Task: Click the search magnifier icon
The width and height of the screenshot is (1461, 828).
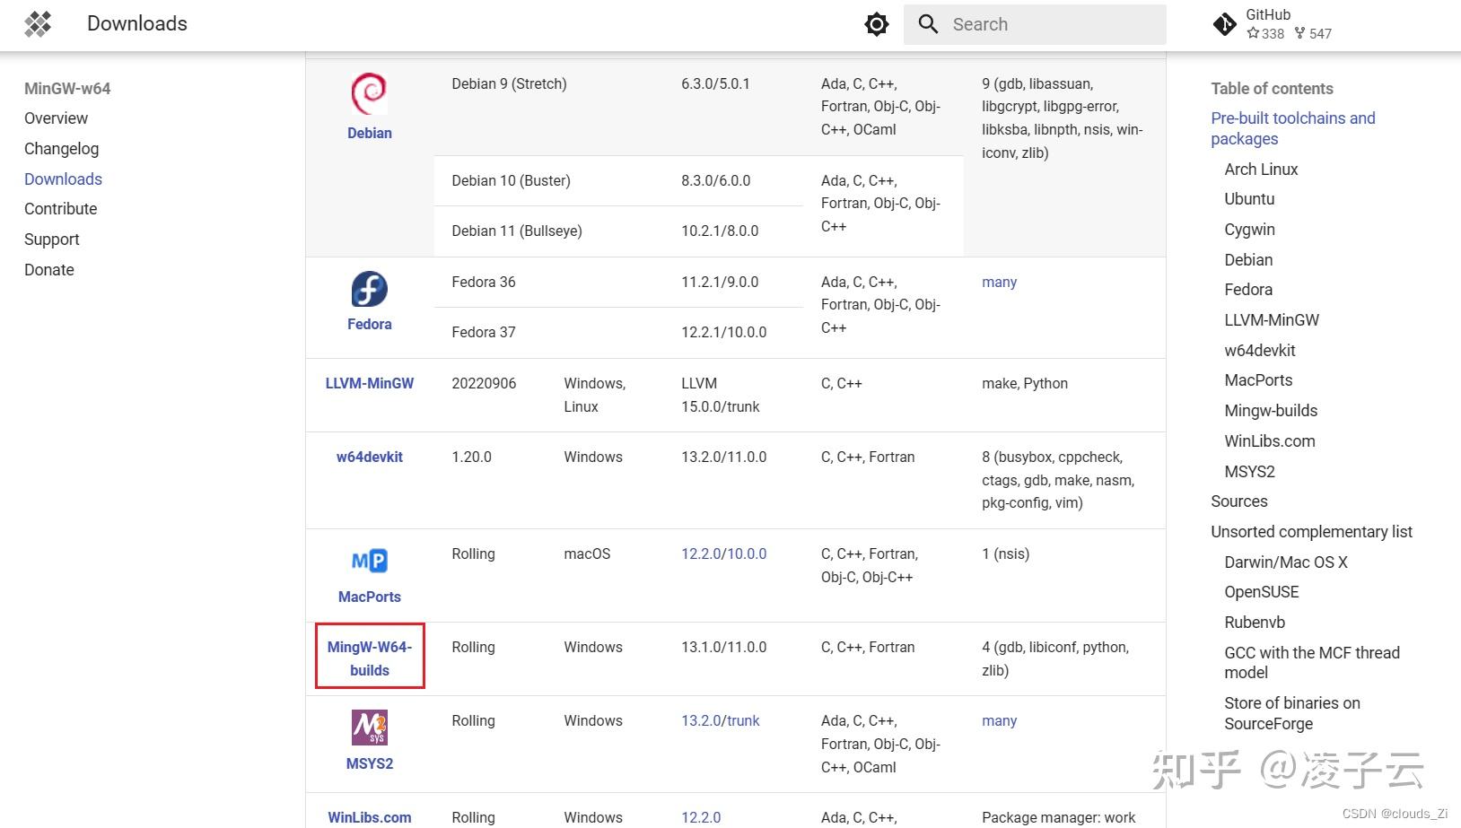Action: click(928, 24)
